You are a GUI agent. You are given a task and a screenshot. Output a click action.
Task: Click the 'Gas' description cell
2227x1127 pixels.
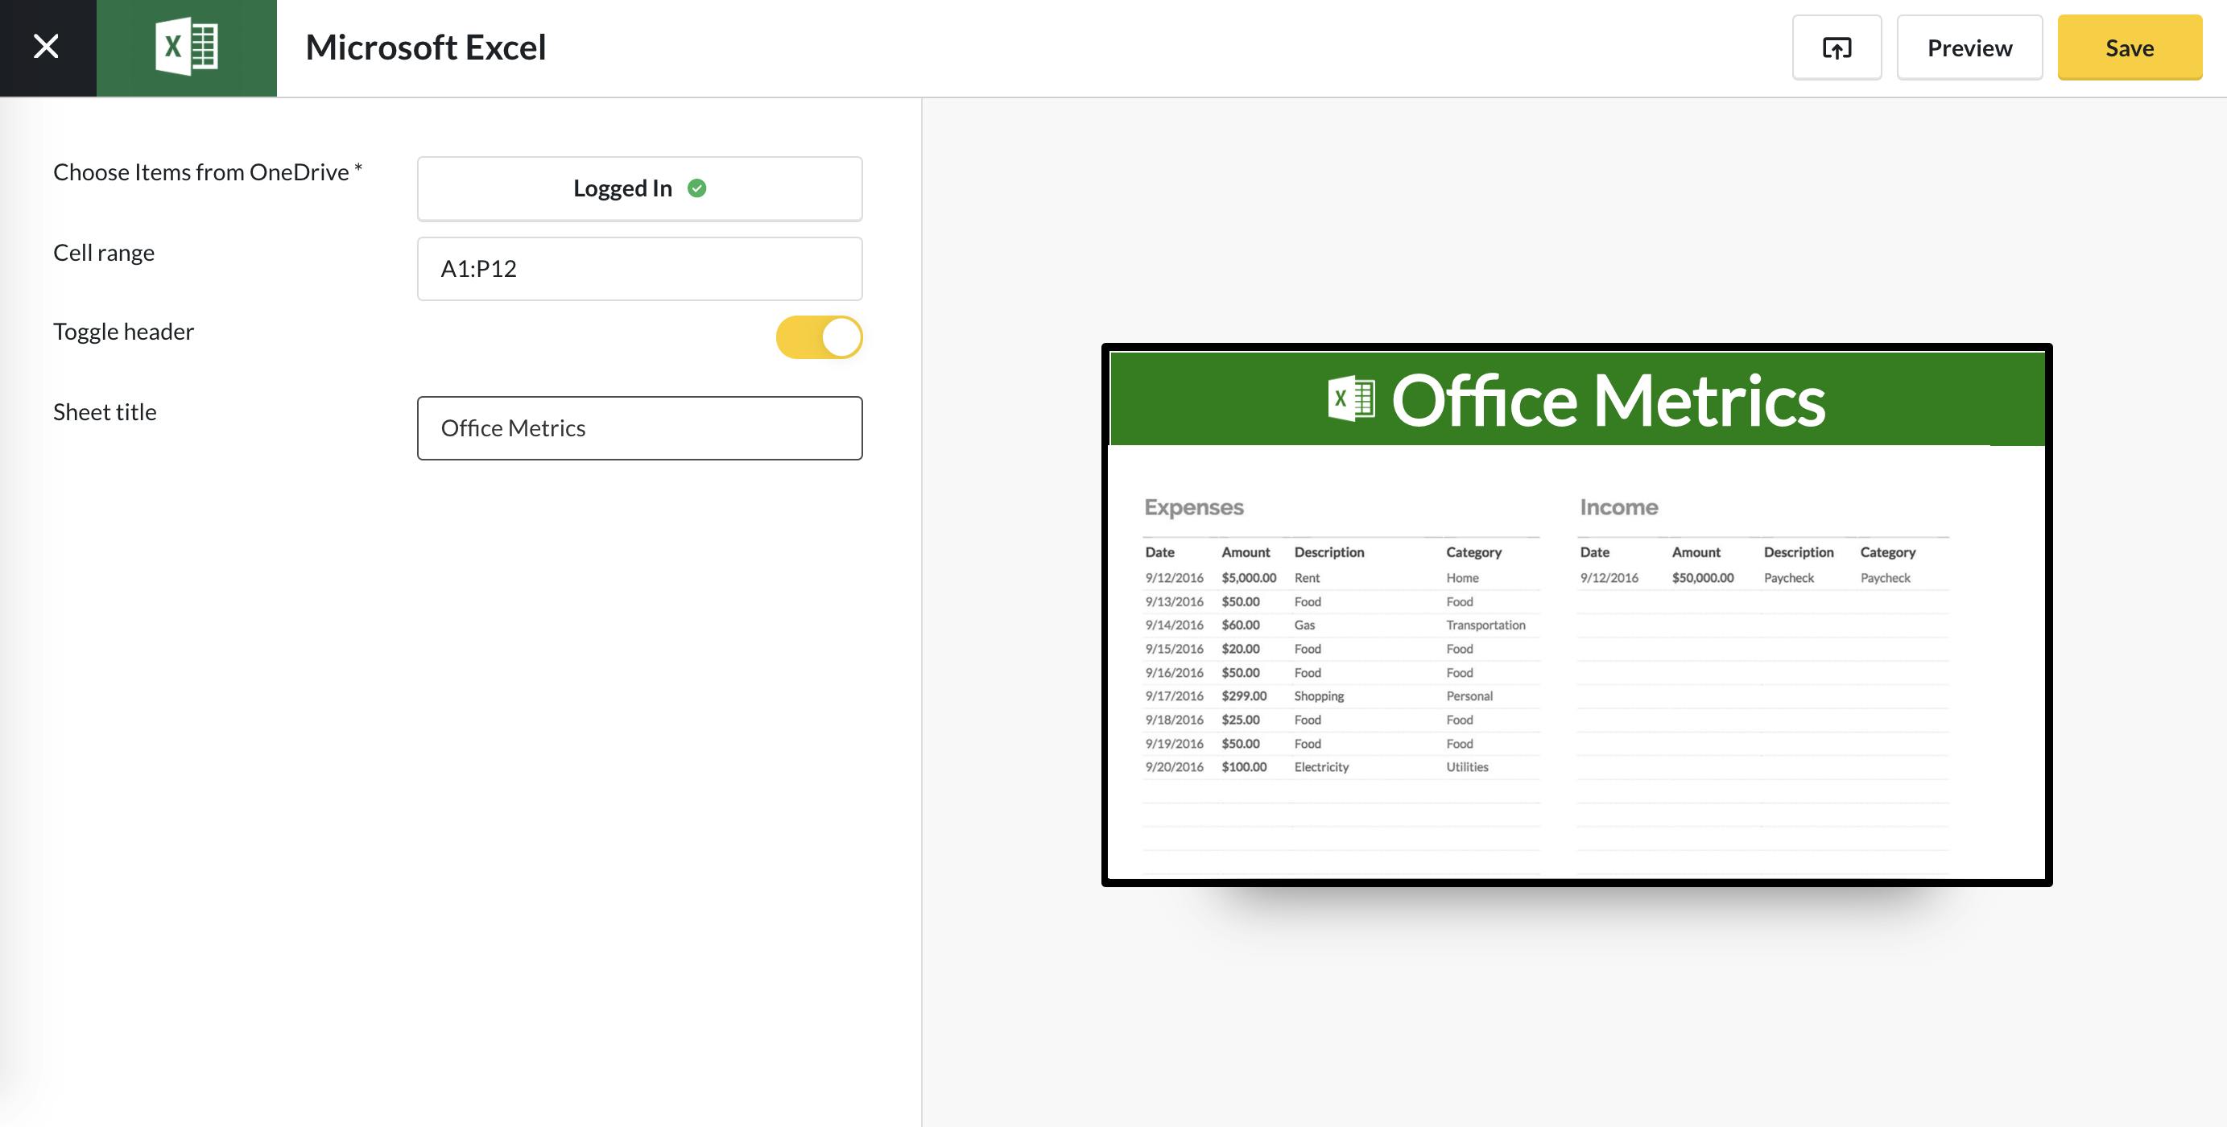(x=1304, y=625)
